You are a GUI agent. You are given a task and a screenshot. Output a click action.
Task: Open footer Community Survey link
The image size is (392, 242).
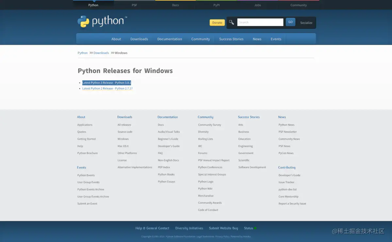click(209, 125)
